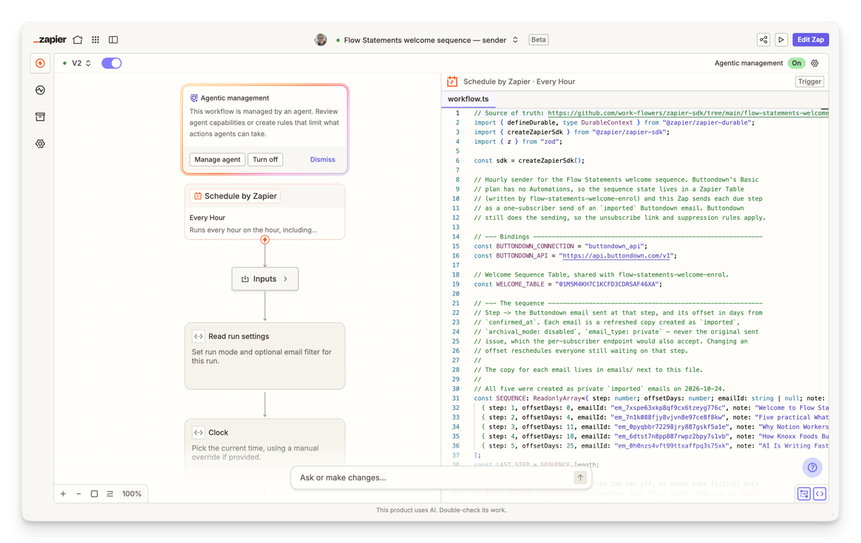The height and width of the screenshot is (543, 861).
Task: Toggle the sidebar panel layout icon
Action: point(113,40)
